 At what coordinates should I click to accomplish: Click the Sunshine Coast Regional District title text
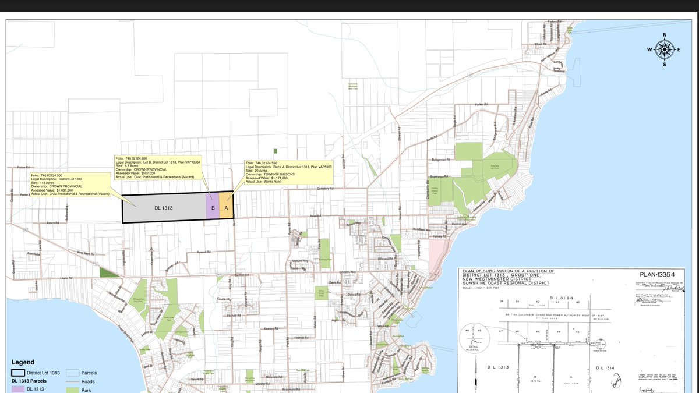506,282
